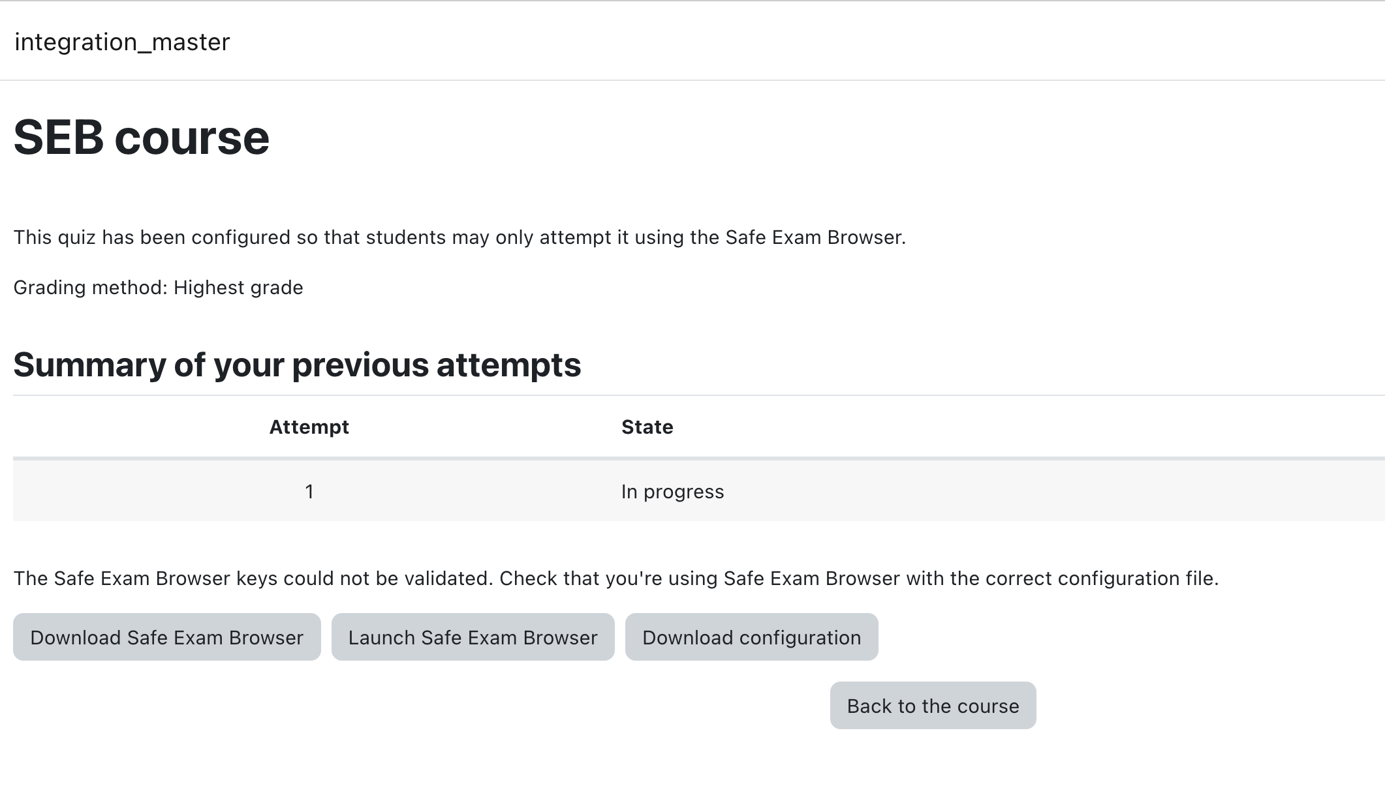
Task: Click the word 'attempts' in the summary heading
Action: pos(509,364)
